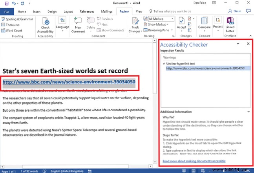Open the comments speech bubble icon
Image resolution: width=254 pixels, height=173 pixels.
click(x=249, y=11)
